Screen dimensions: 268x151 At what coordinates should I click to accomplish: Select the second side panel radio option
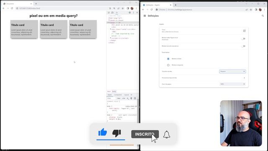[x=168, y=65]
